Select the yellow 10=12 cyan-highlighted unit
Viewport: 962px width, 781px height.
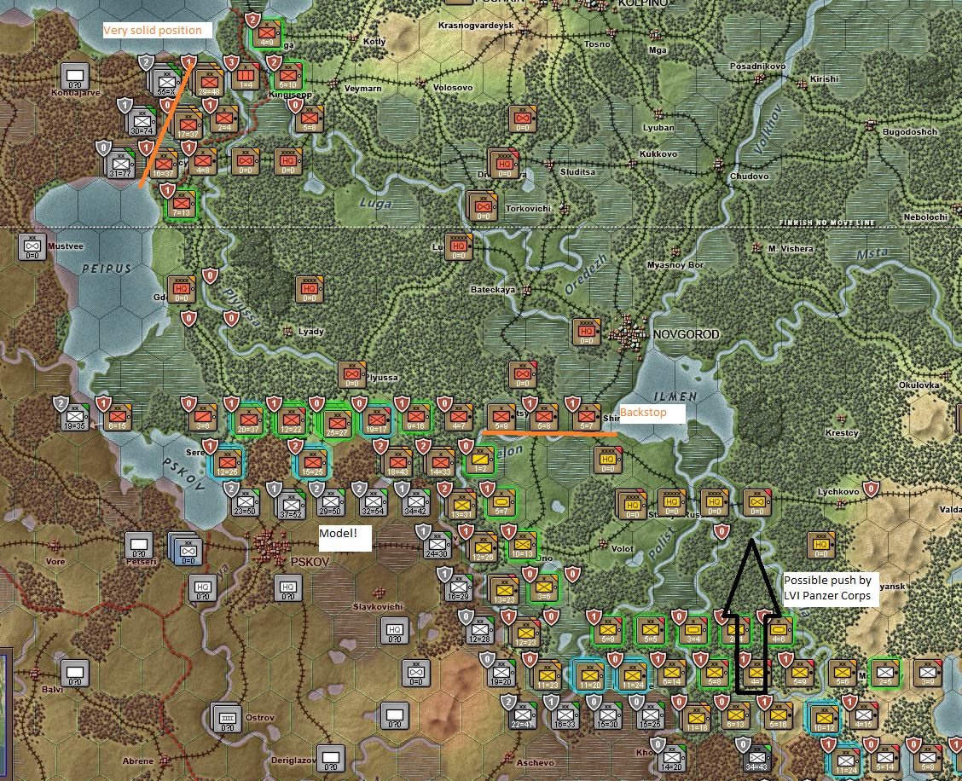click(x=823, y=719)
